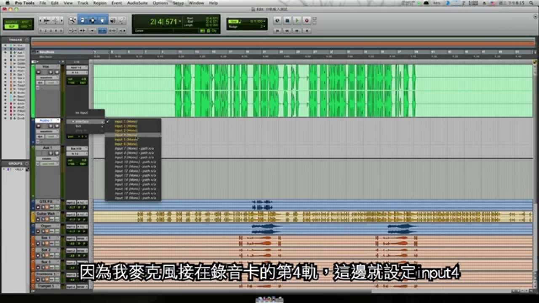Recall zoom preset 5
The width and height of the screenshot is (539, 303).
pyautogui.click(x=61, y=31)
